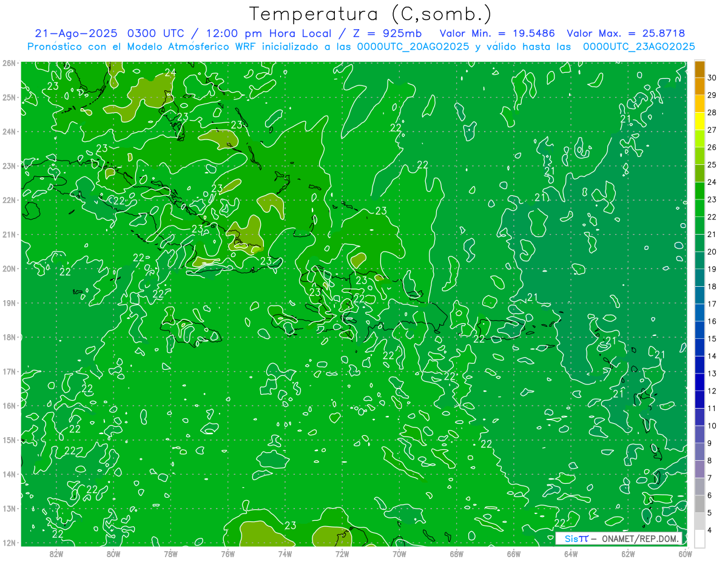Pick the teal swatch between 18 and 19
The width and height of the screenshot is (728, 562).
(x=699, y=278)
